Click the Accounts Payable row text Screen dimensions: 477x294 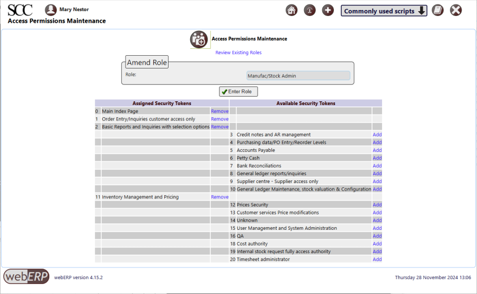click(256, 150)
